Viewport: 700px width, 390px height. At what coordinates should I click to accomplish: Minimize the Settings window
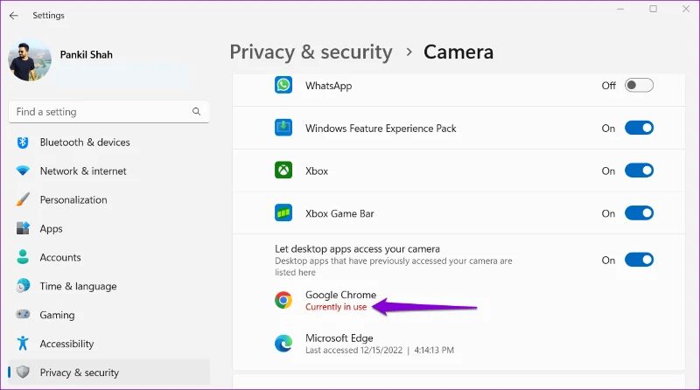[620, 9]
